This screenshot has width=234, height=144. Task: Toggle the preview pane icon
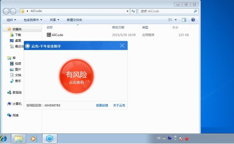[184, 20]
